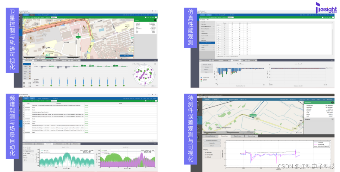The width and height of the screenshot is (340, 172).
Task: Click Details button in satellite control notification bar
Action: tap(54, 17)
